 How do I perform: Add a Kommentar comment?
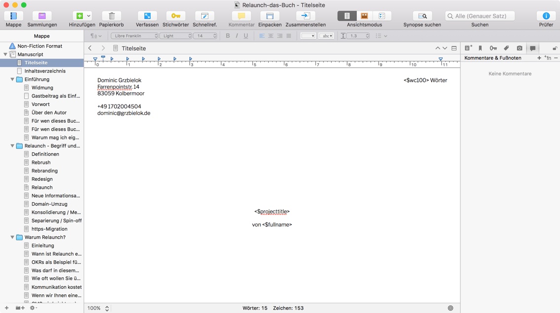pyautogui.click(x=242, y=16)
